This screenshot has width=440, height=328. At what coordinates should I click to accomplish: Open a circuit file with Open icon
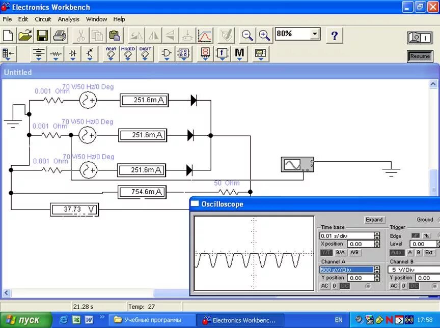25,36
